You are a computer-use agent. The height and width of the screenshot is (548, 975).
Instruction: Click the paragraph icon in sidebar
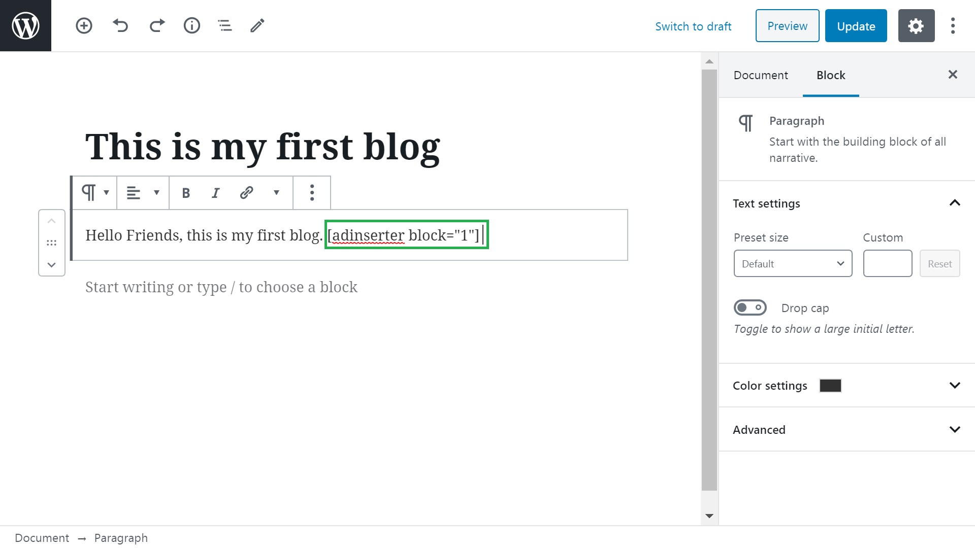click(745, 123)
